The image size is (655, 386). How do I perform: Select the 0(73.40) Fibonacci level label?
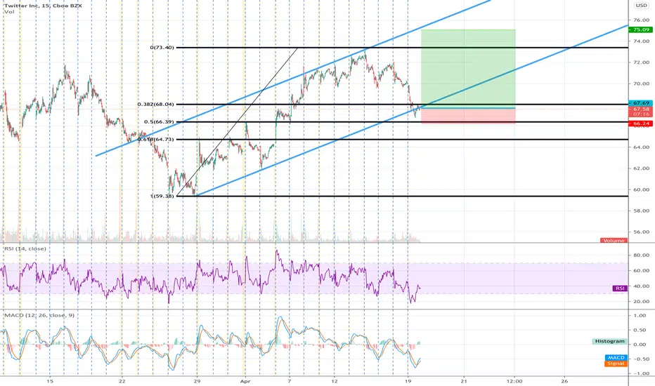click(x=162, y=48)
